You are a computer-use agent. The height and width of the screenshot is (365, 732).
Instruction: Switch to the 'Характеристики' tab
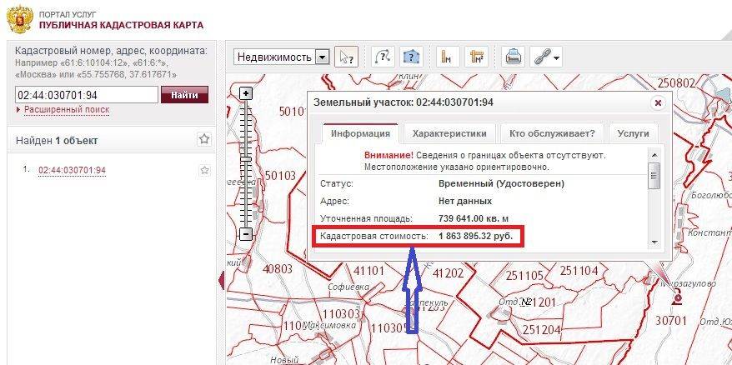click(x=449, y=133)
